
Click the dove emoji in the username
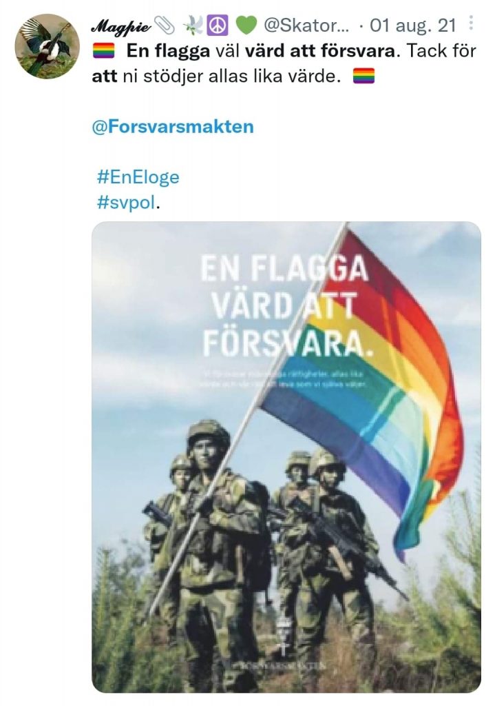[193, 26]
